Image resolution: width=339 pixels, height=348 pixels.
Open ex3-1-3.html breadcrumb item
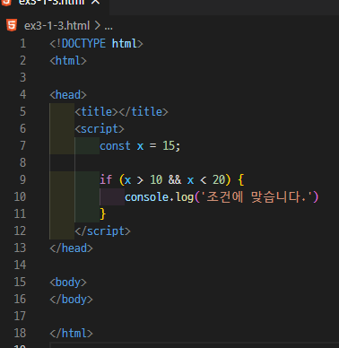(x=56, y=26)
